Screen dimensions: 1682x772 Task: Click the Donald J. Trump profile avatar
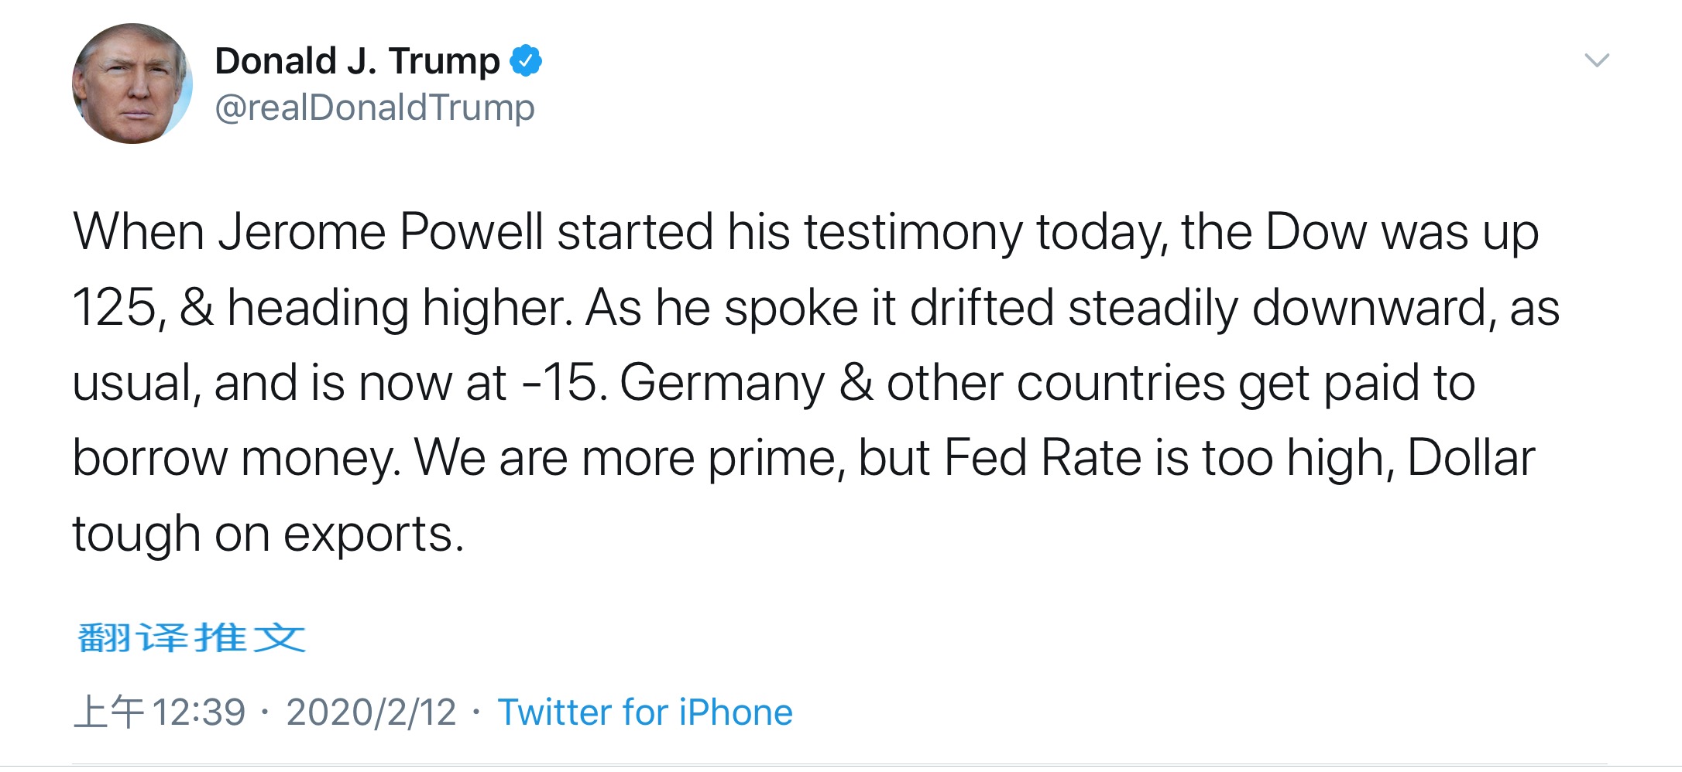tap(132, 84)
